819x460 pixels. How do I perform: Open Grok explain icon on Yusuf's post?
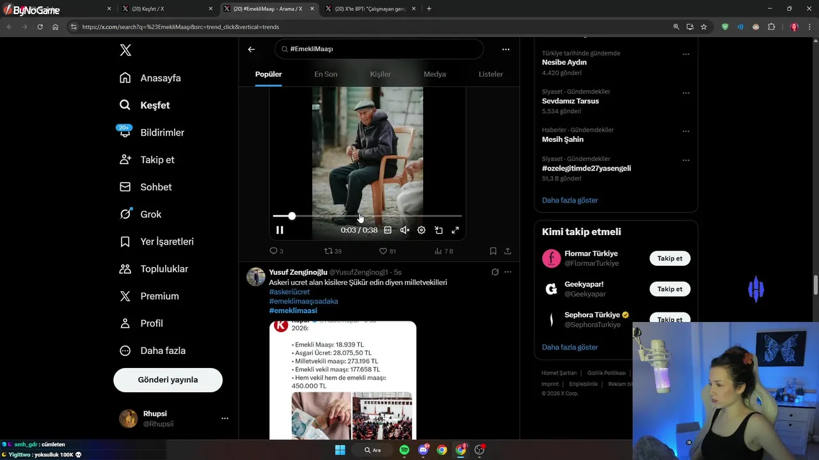pos(495,272)
